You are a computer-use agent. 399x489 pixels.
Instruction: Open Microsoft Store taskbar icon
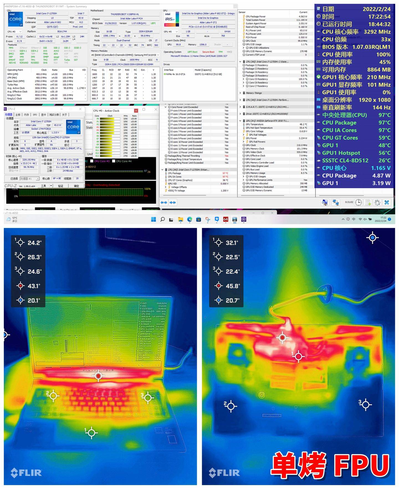[x=198, y=219]
